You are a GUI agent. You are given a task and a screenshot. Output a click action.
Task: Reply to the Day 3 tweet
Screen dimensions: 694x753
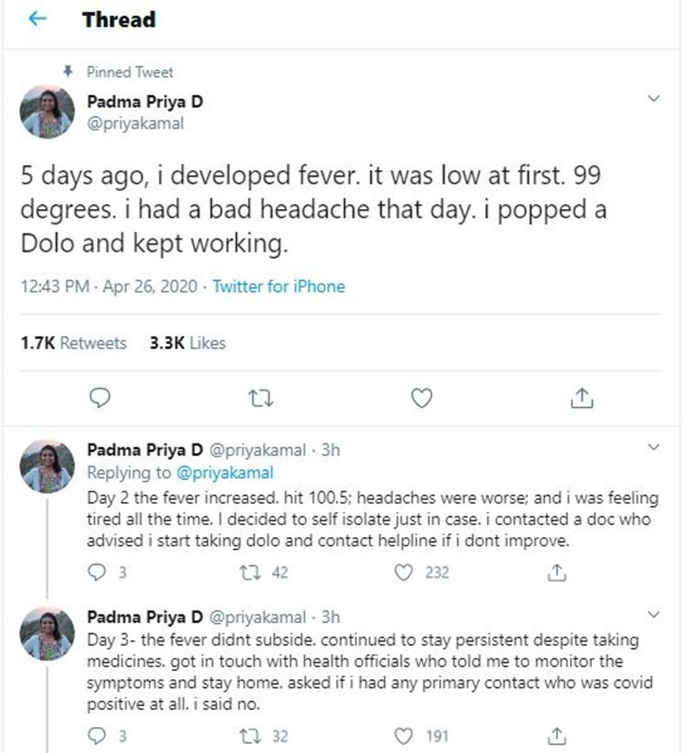point(97,736)
